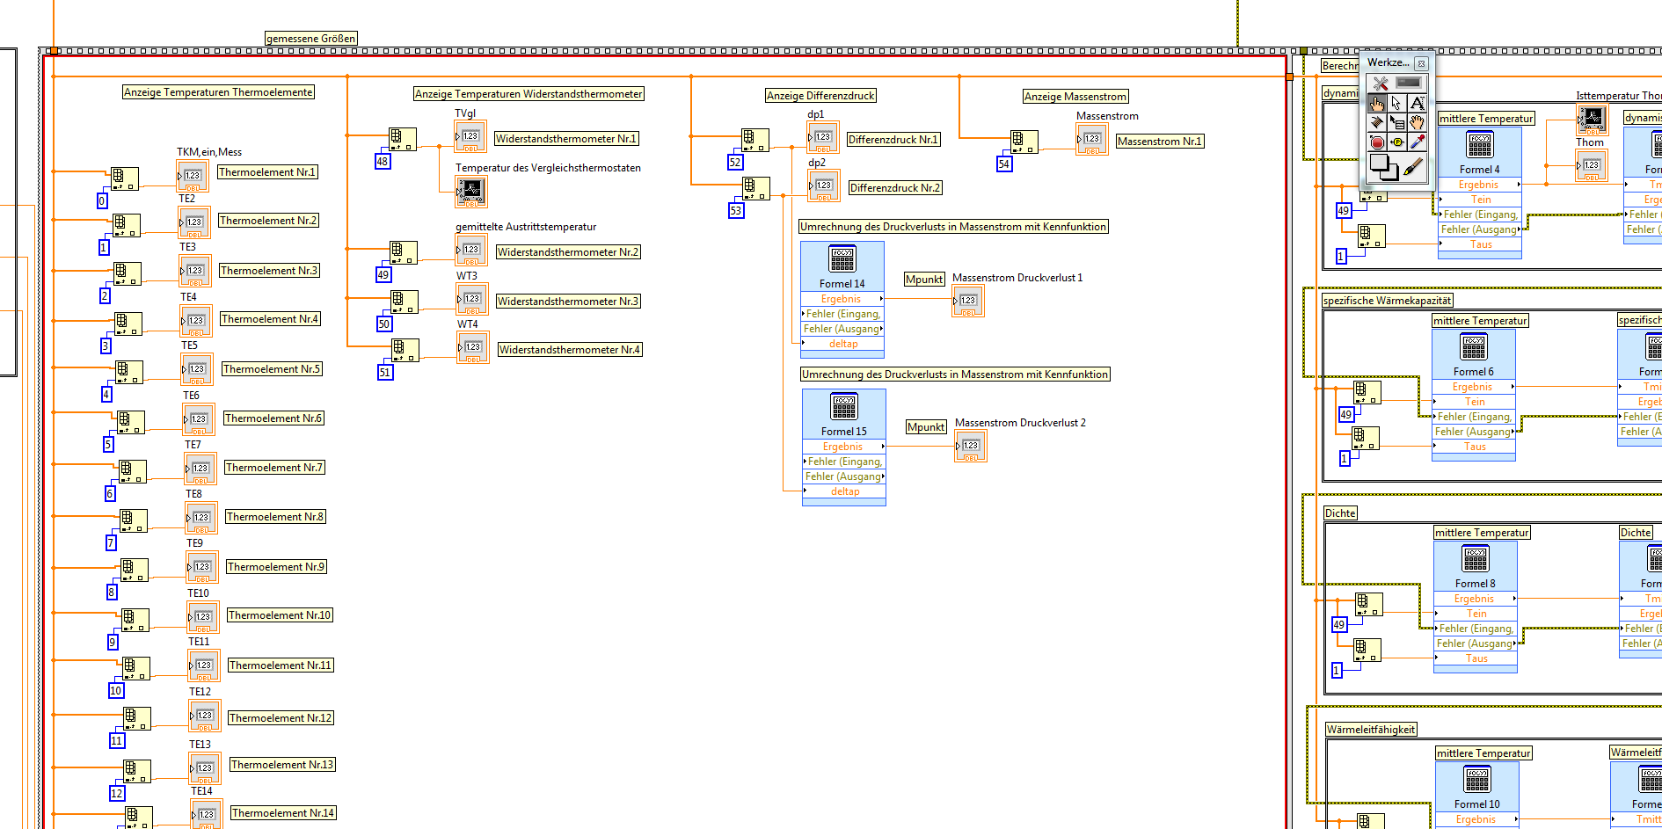Click the 'Massenstrom Nr.1' comment label

click(1159, 142)
